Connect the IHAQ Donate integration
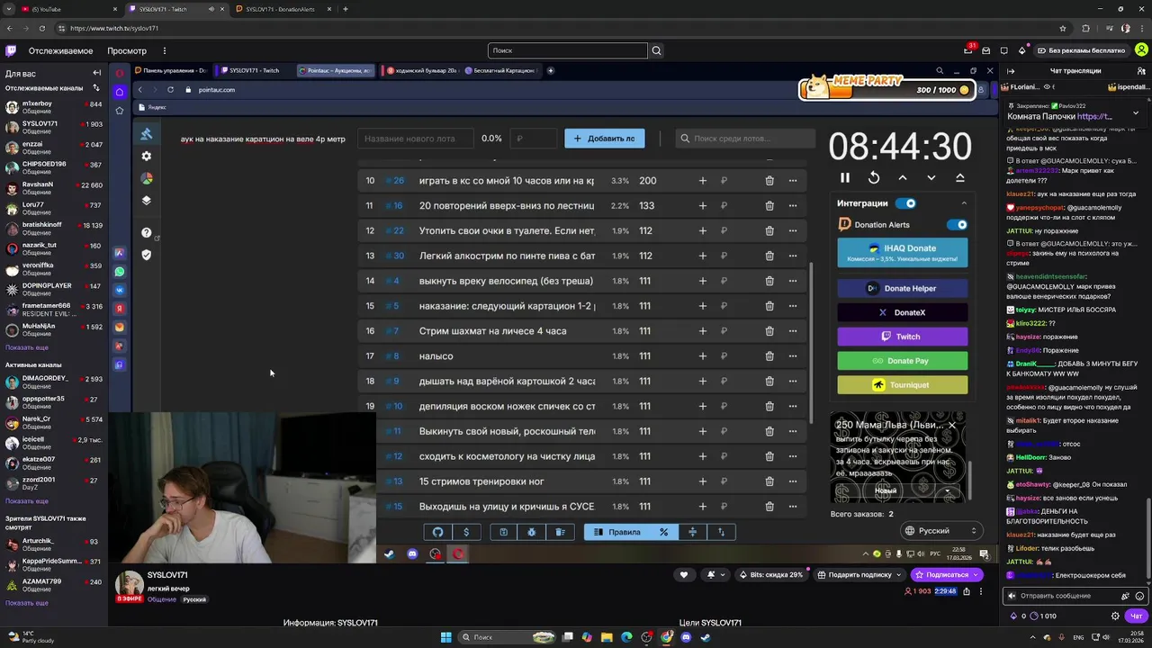Screen dimensions: 1152x648 [x=903, y=252]
